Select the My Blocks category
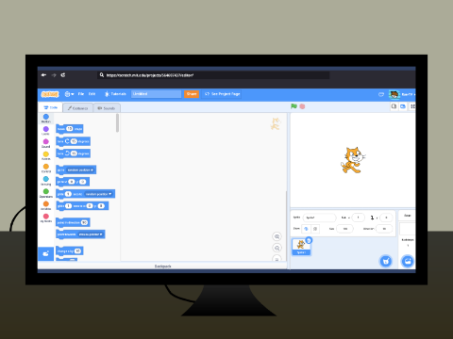 pyautogui.click(x=46, y=218)
